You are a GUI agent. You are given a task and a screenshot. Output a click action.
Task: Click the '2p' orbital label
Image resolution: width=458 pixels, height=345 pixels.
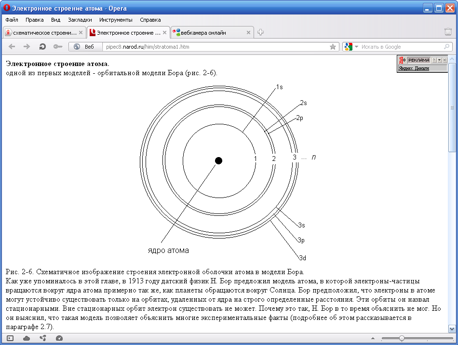pos(300,118)
